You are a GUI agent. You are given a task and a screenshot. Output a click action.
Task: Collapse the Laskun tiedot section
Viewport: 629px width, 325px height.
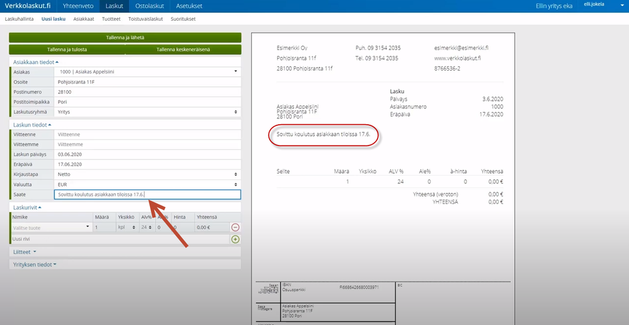[x=33, y=125]
